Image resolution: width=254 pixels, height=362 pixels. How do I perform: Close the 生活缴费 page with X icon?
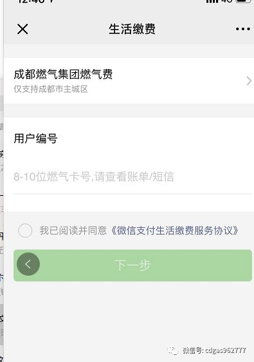(23, 29)
